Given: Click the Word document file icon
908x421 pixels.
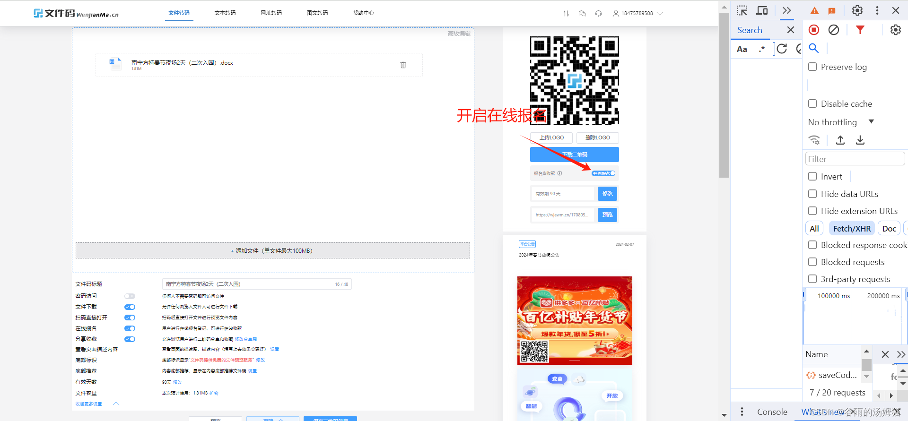Looking at the screenshot, I should pyautogui.click(x=115, y=63).
